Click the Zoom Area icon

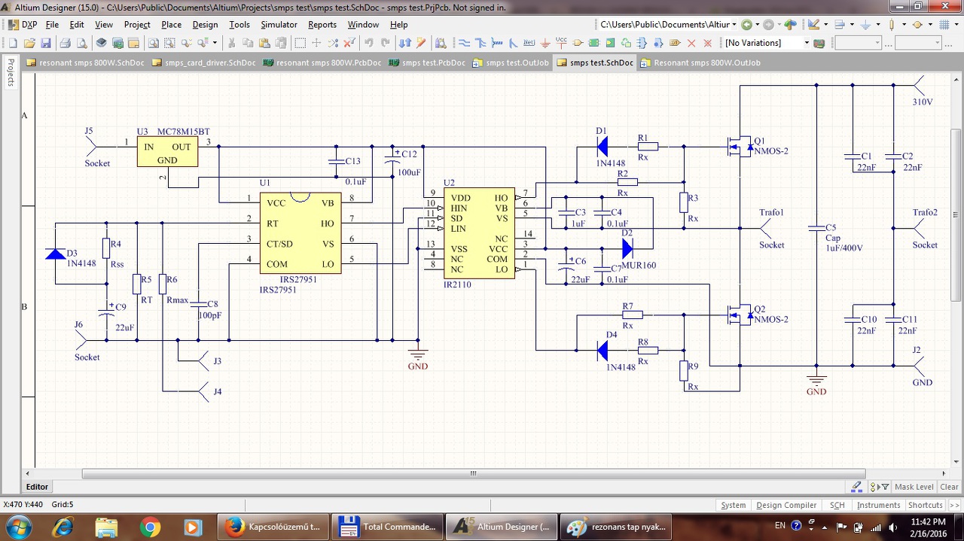pos(169,43)
